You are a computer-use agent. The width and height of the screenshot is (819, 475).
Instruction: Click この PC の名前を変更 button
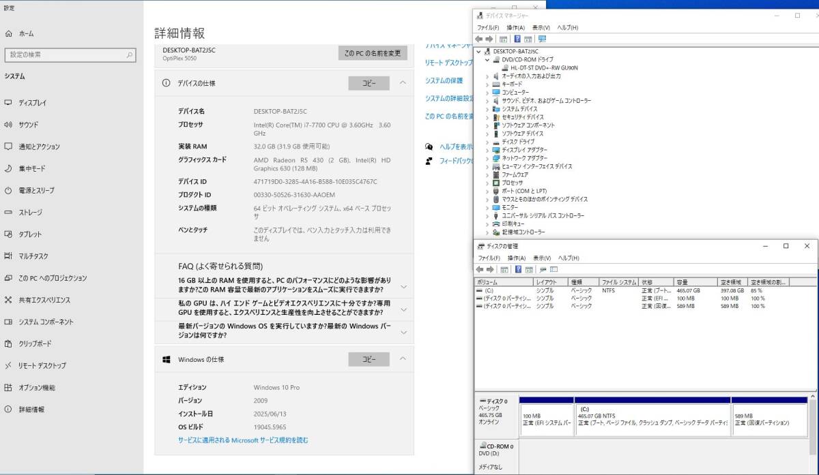[373, 53]
